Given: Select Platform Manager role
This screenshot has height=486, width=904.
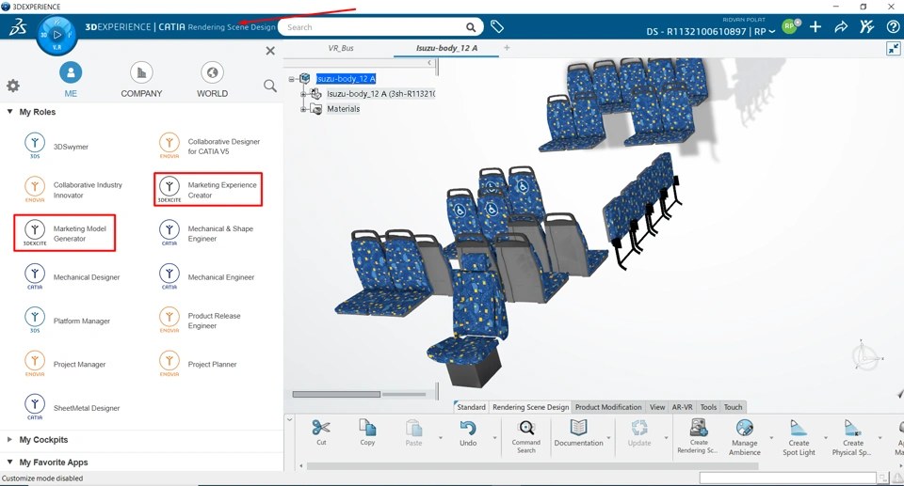Looking at the screenshot, I should click(67, 321).
